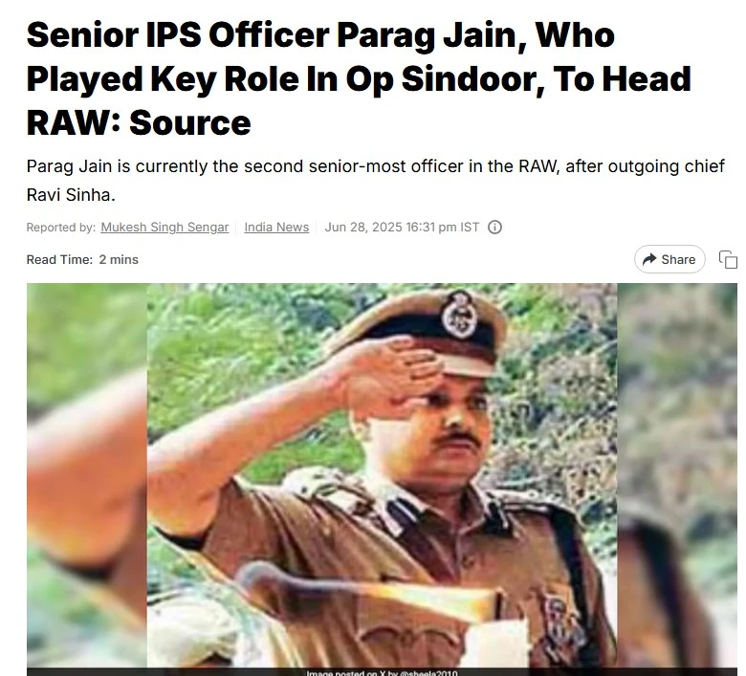Click the copy icon next to Share
Screen dimensions: 746x676
click(x=728, y=260)
